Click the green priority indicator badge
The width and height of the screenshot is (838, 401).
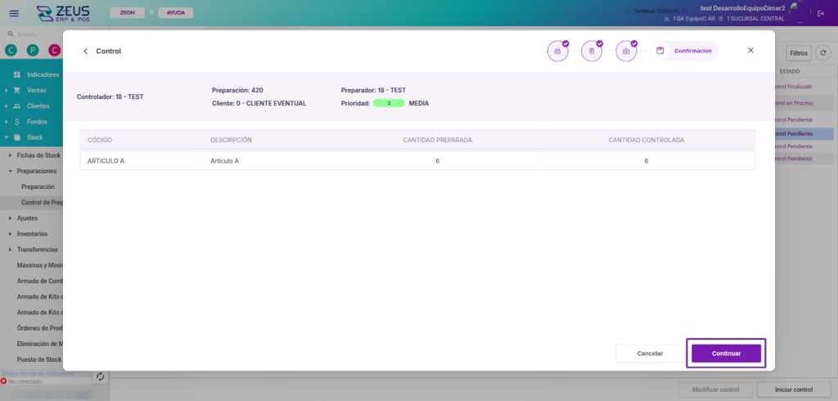tap(389, 104)
